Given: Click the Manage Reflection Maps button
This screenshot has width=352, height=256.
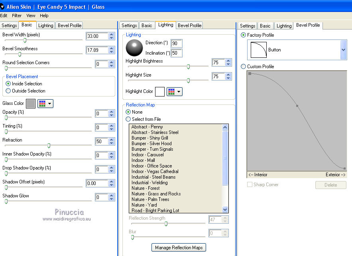Looking at the screenshot, I should pos(179,248).
